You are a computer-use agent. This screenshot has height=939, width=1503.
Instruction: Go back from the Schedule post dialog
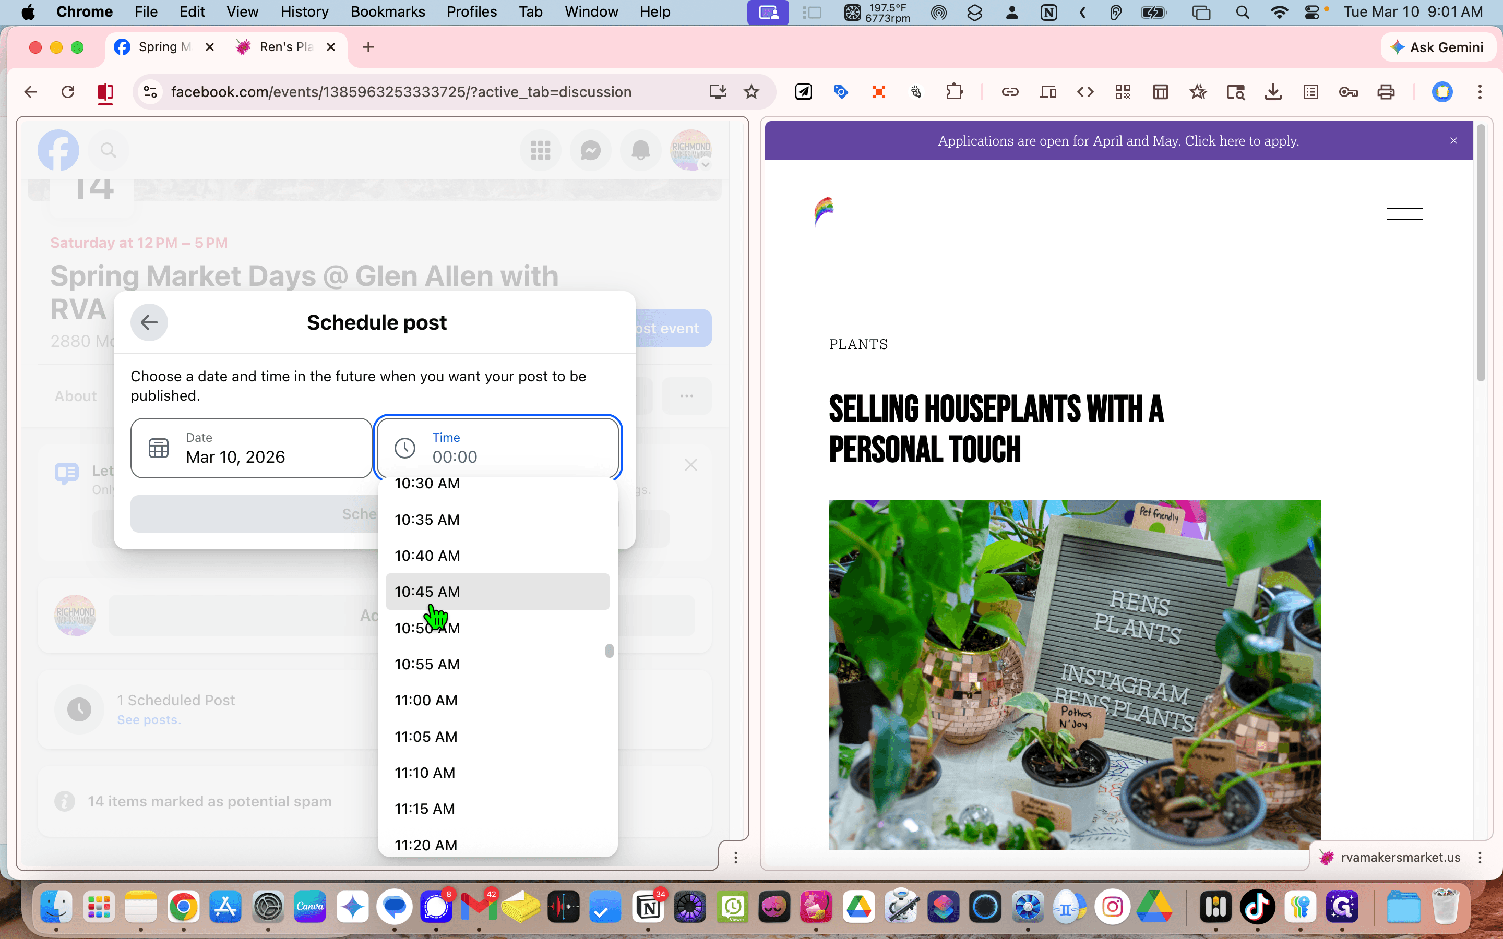[x=149, y=322]
